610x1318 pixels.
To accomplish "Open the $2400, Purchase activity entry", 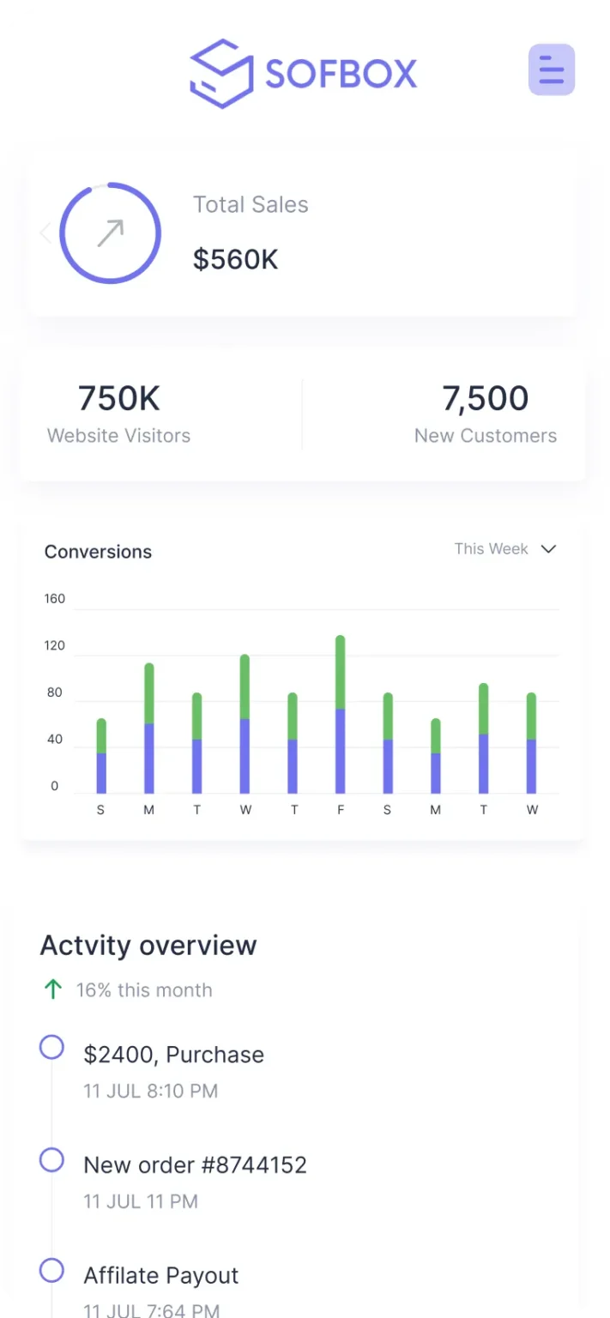I will pos(173,1055).
